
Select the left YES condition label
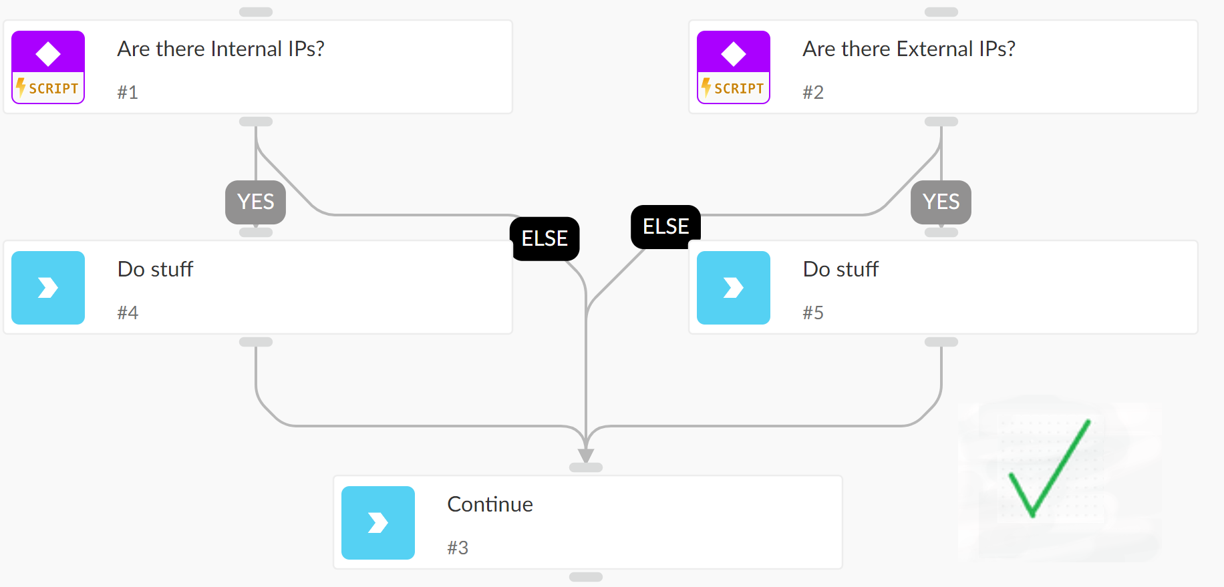point(256,202)
